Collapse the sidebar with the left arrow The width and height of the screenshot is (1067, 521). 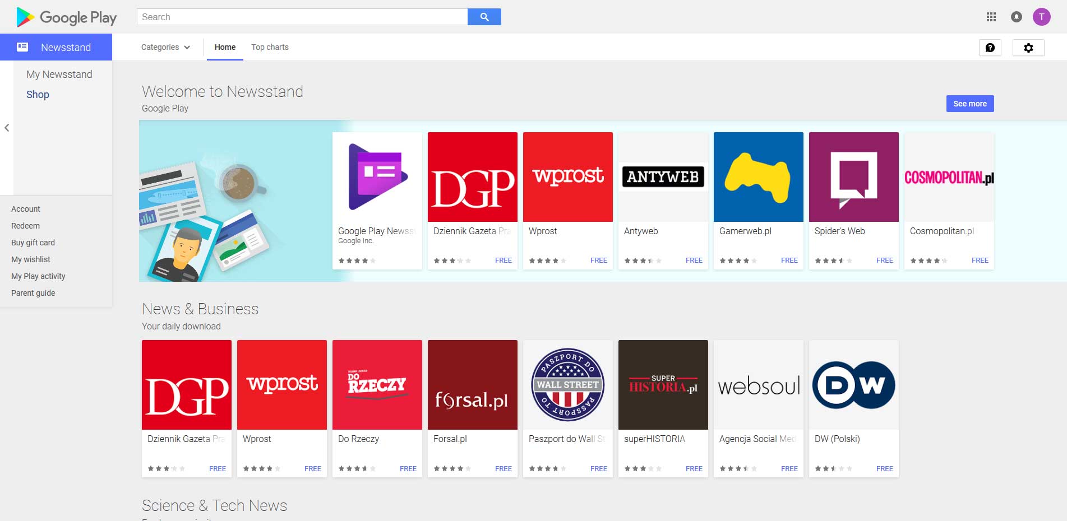pos(7,128)
